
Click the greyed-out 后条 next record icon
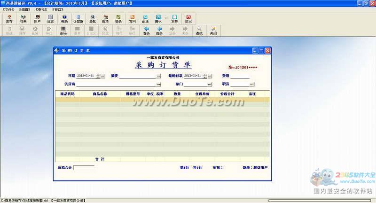(172, 31)
